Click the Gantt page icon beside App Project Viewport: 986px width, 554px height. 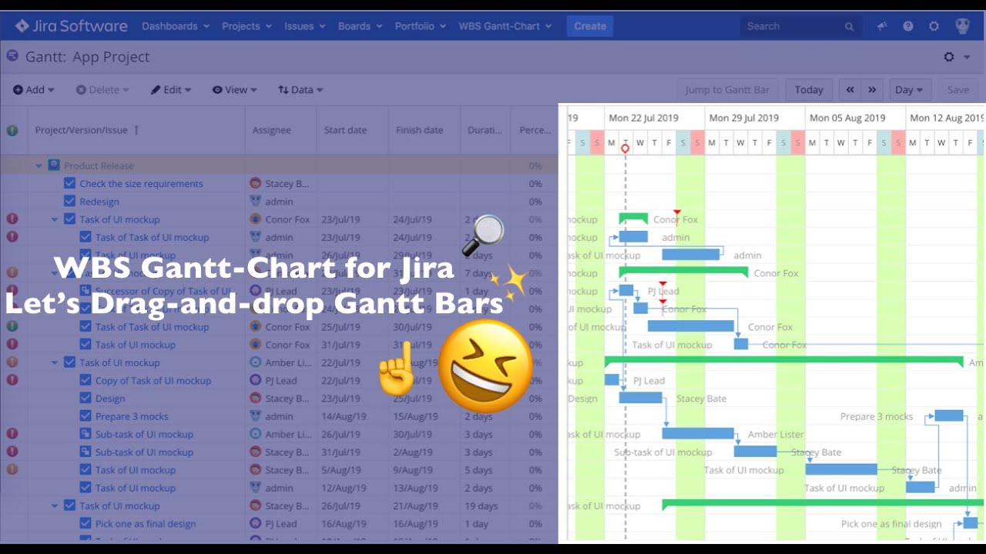12,56
